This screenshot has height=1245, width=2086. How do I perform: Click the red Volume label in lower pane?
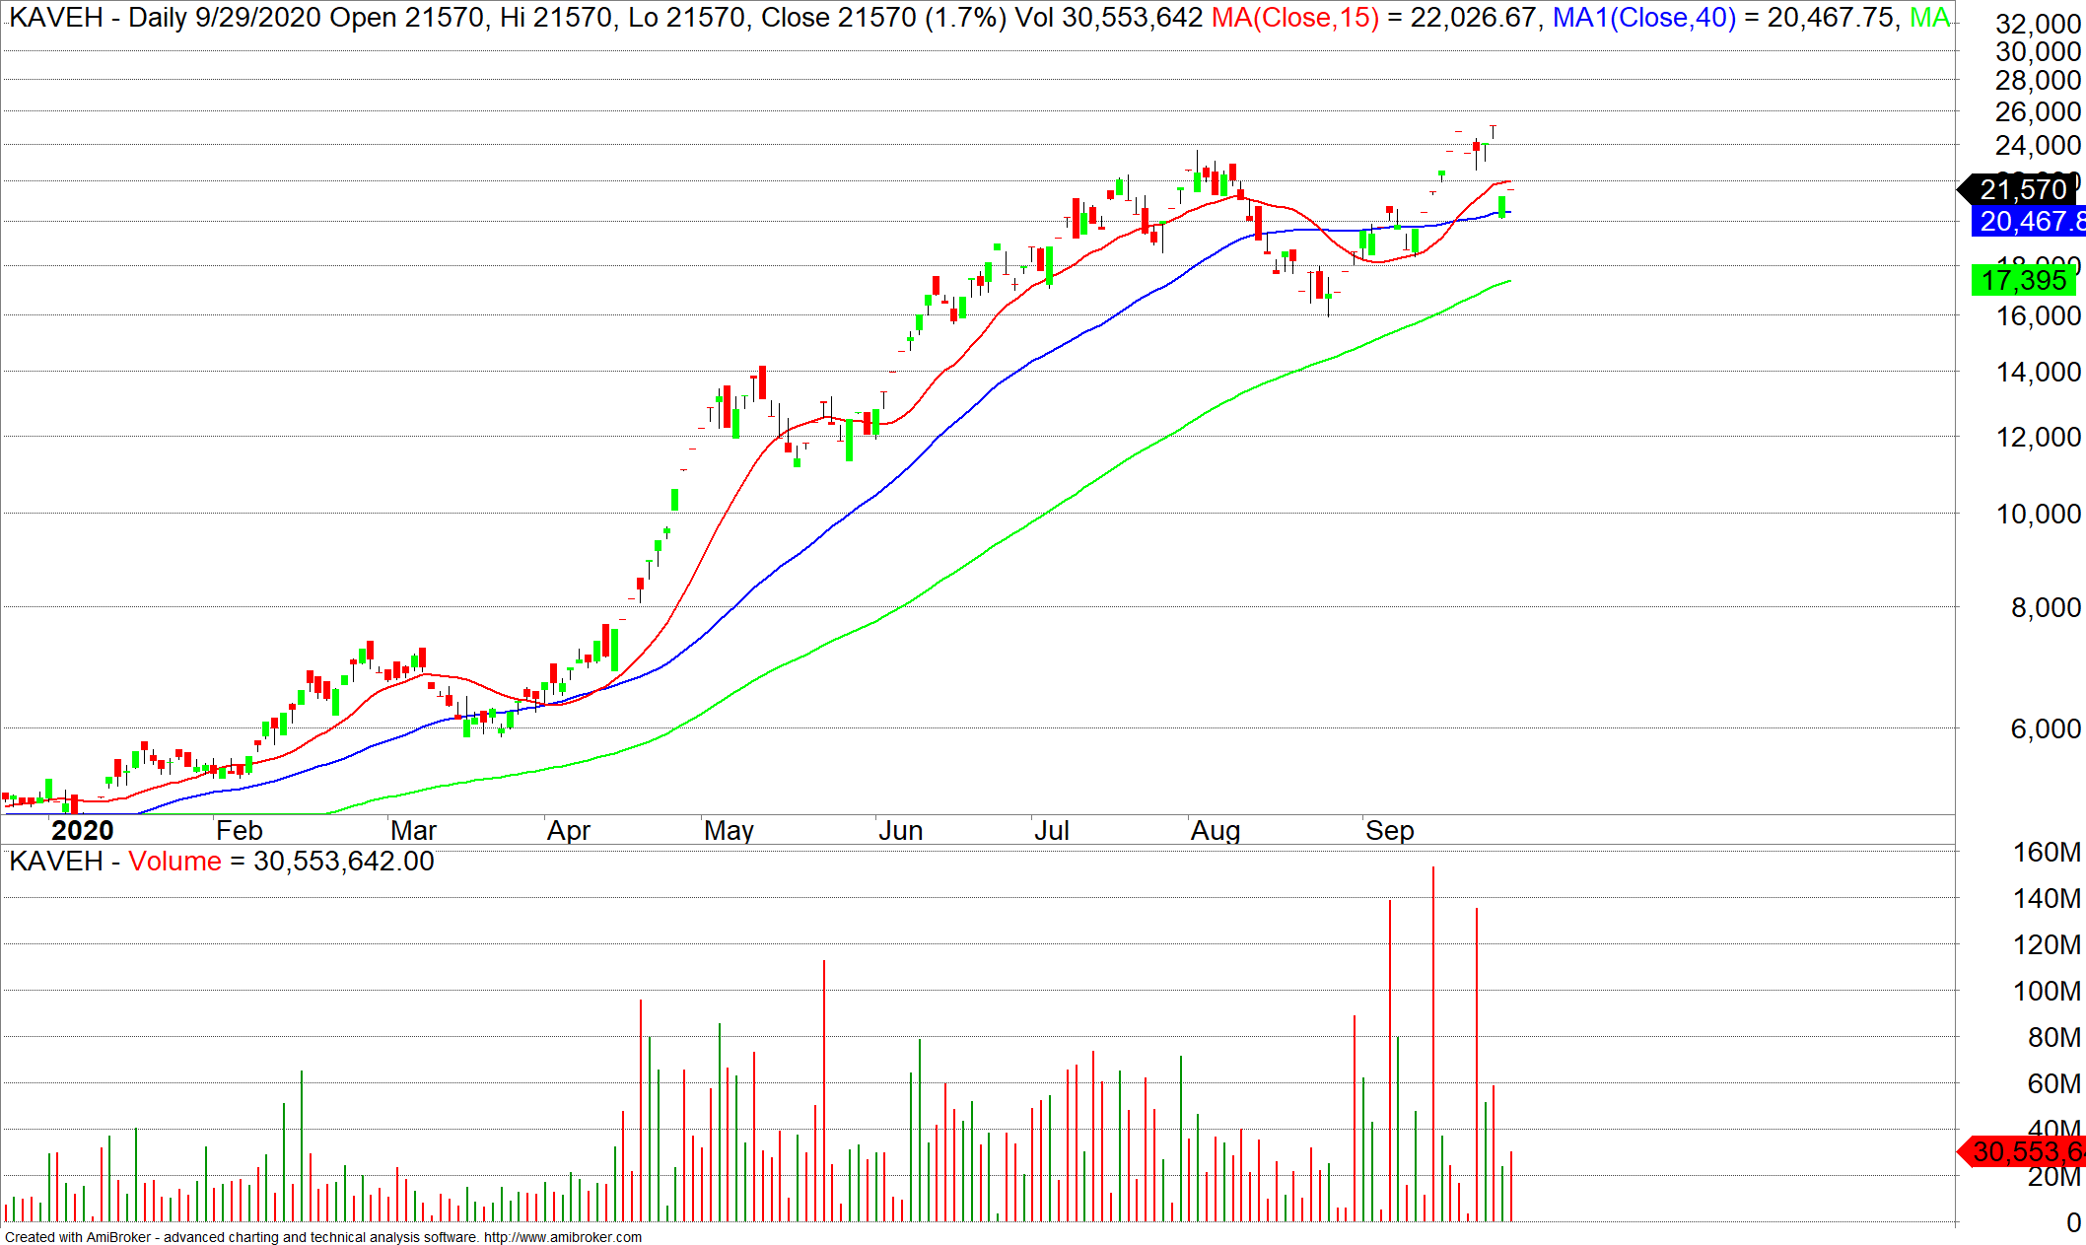[x=174, y=862]
